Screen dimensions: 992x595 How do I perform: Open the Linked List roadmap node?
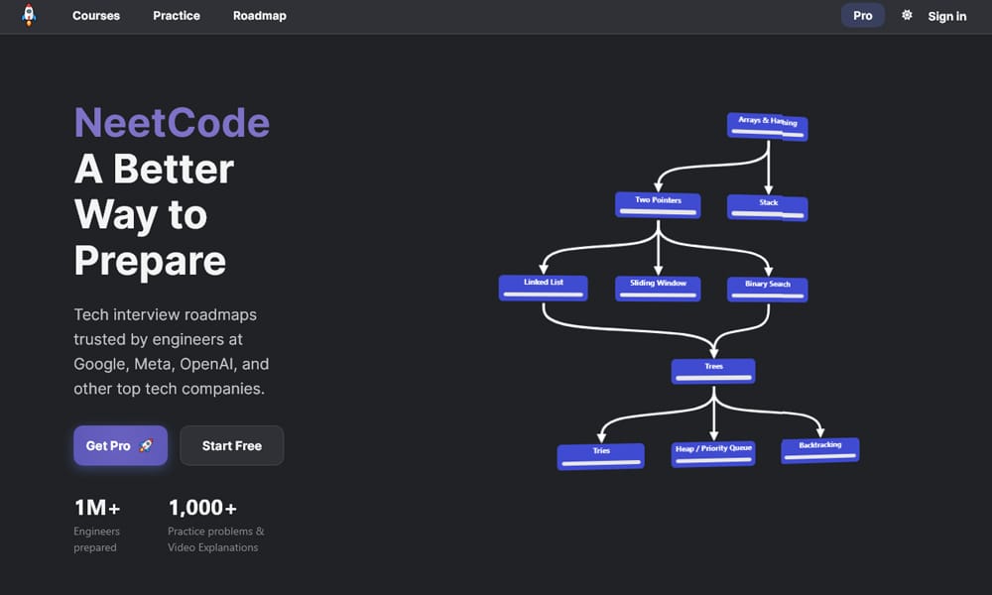(543, 288)
